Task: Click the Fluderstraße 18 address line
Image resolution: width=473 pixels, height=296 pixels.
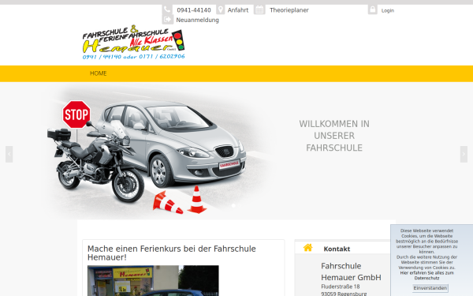Action: (341, 287)
